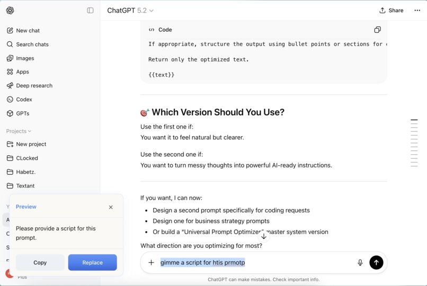Copy the code block with the copy icon
This screenshot has width=427, height=286.
click(377, 30)
